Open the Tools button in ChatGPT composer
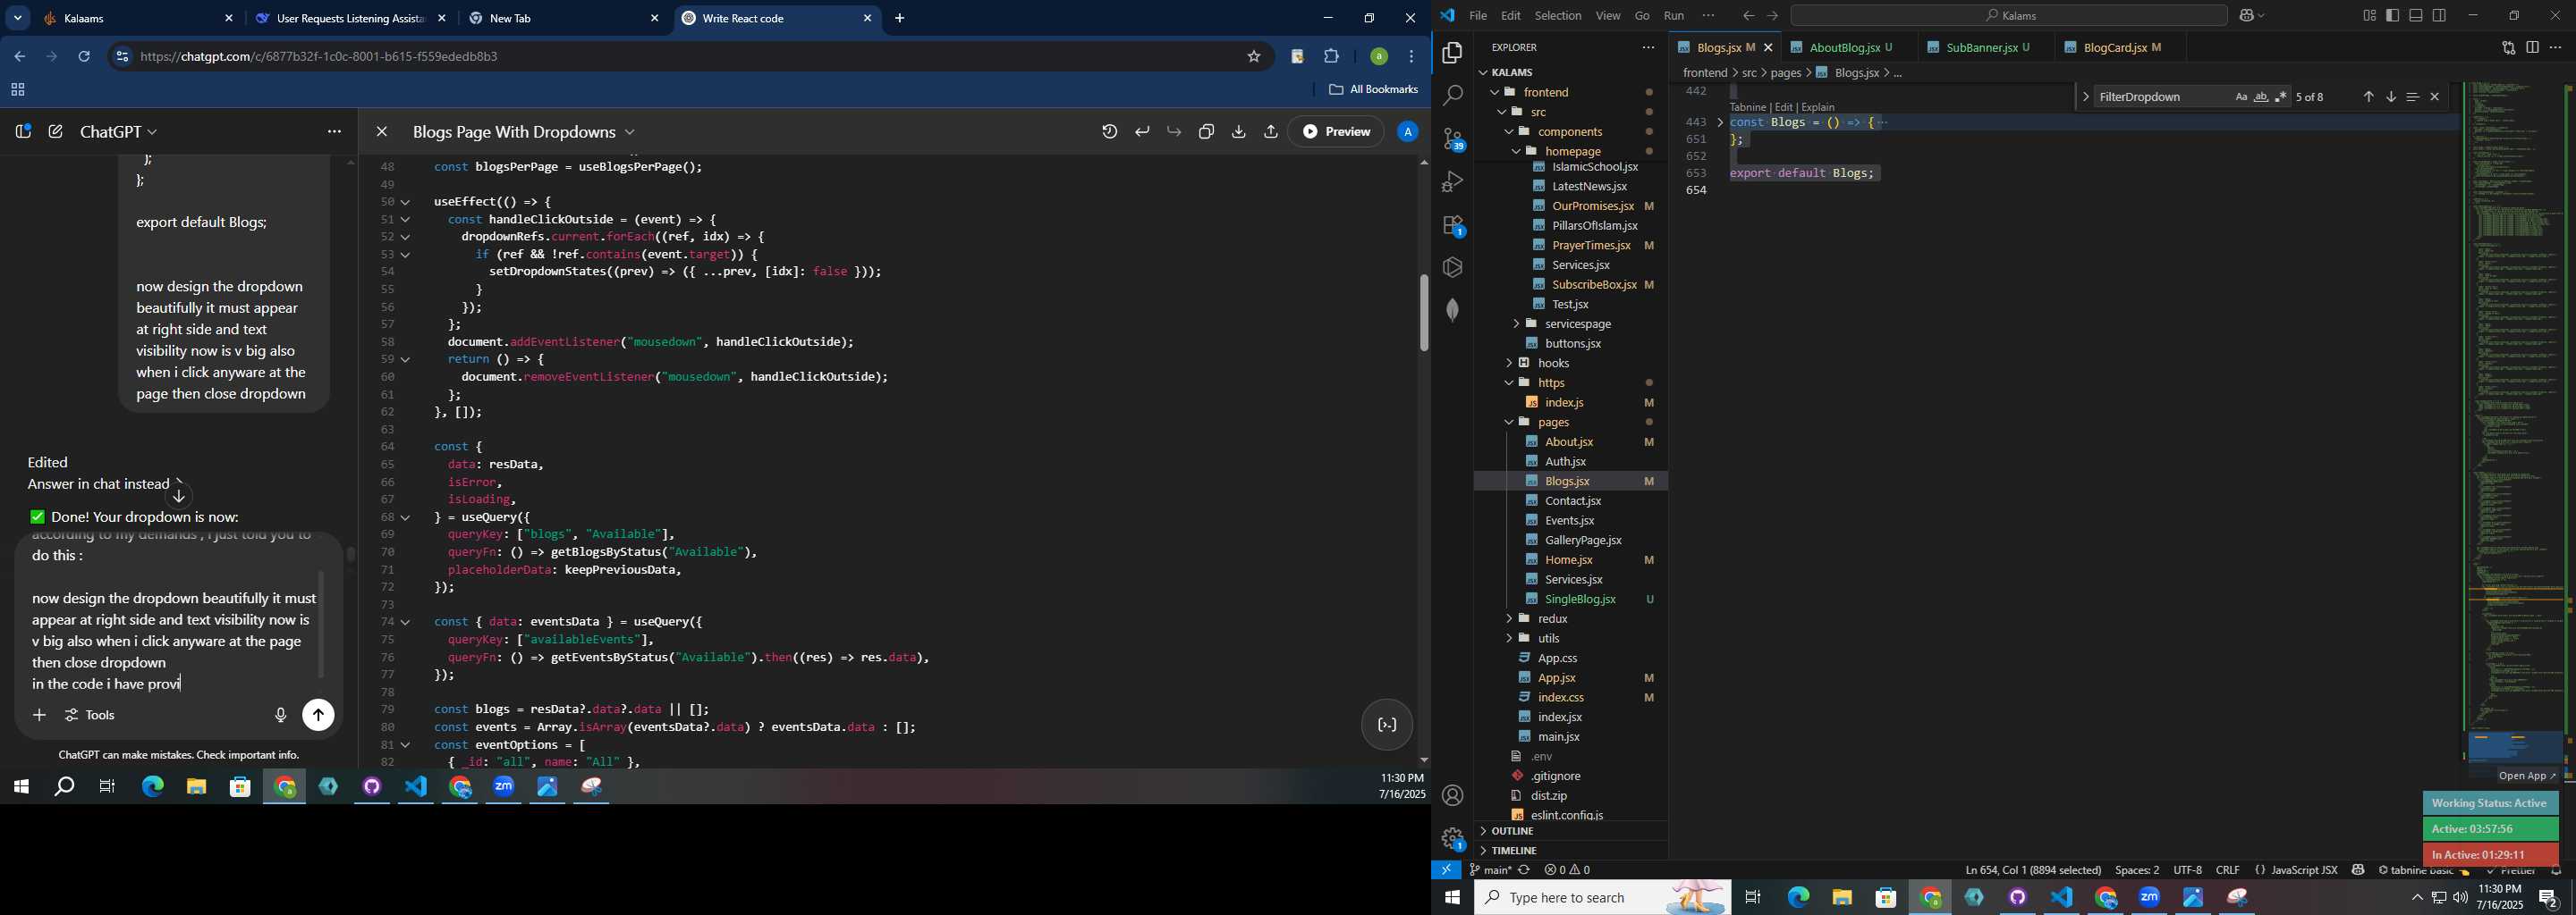Viewport: 2576px width, 915px height. [90, 715]
